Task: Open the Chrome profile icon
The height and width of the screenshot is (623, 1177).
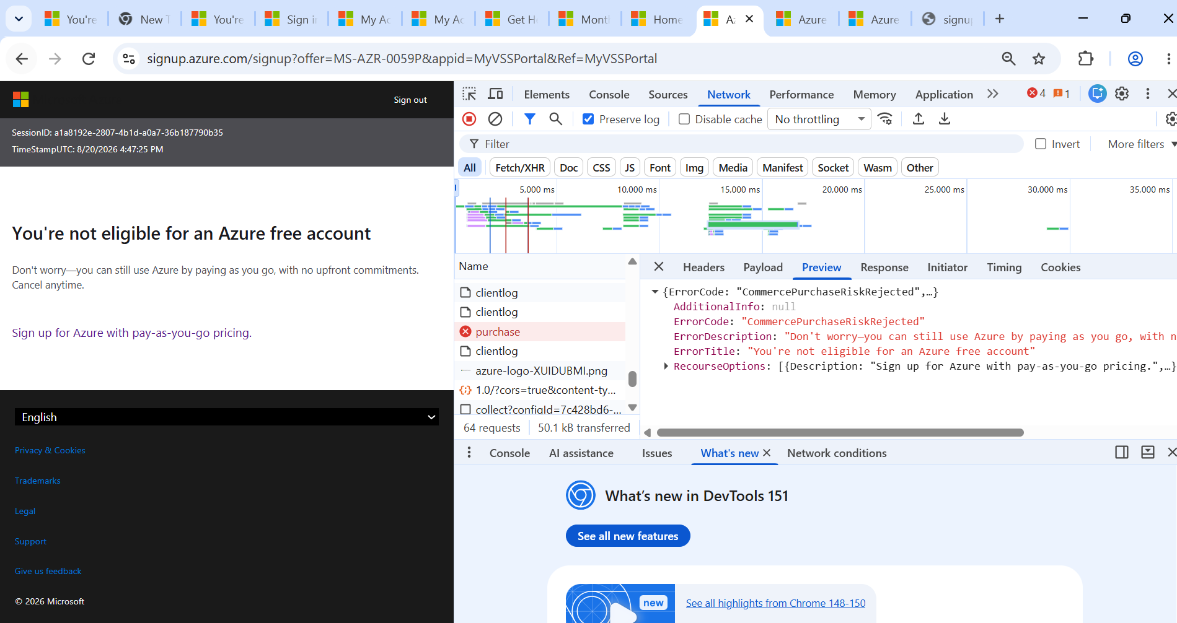Action: coord(1135,59)
